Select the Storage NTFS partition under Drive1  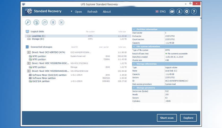pyautogui.click(x=78, y=67)
